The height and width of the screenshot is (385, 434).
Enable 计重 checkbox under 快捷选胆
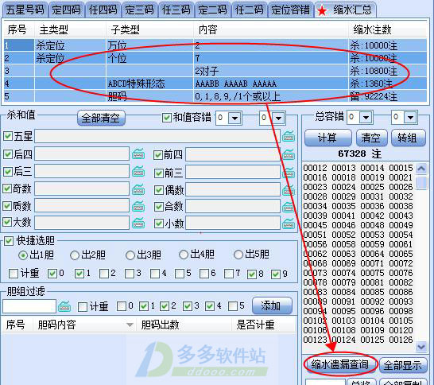click(14, 274)
